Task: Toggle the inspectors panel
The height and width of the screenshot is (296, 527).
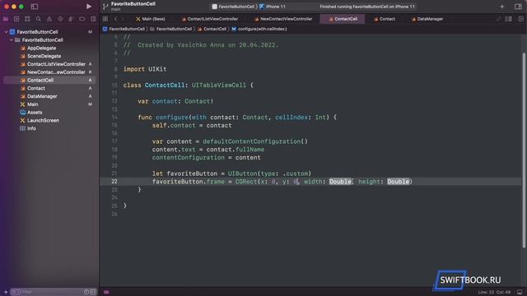Action: click(518, 7)
